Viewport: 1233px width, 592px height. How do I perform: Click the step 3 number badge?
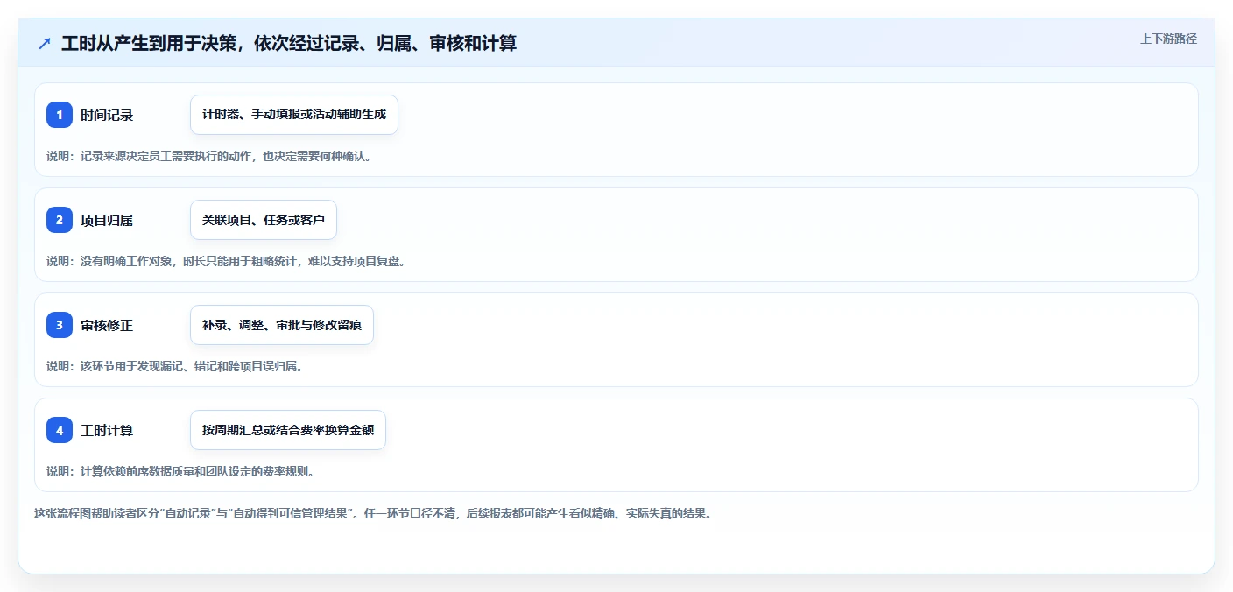[60, 325]
